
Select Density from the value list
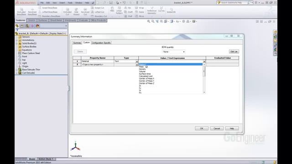pyautogui.click(x=142, y=69)
